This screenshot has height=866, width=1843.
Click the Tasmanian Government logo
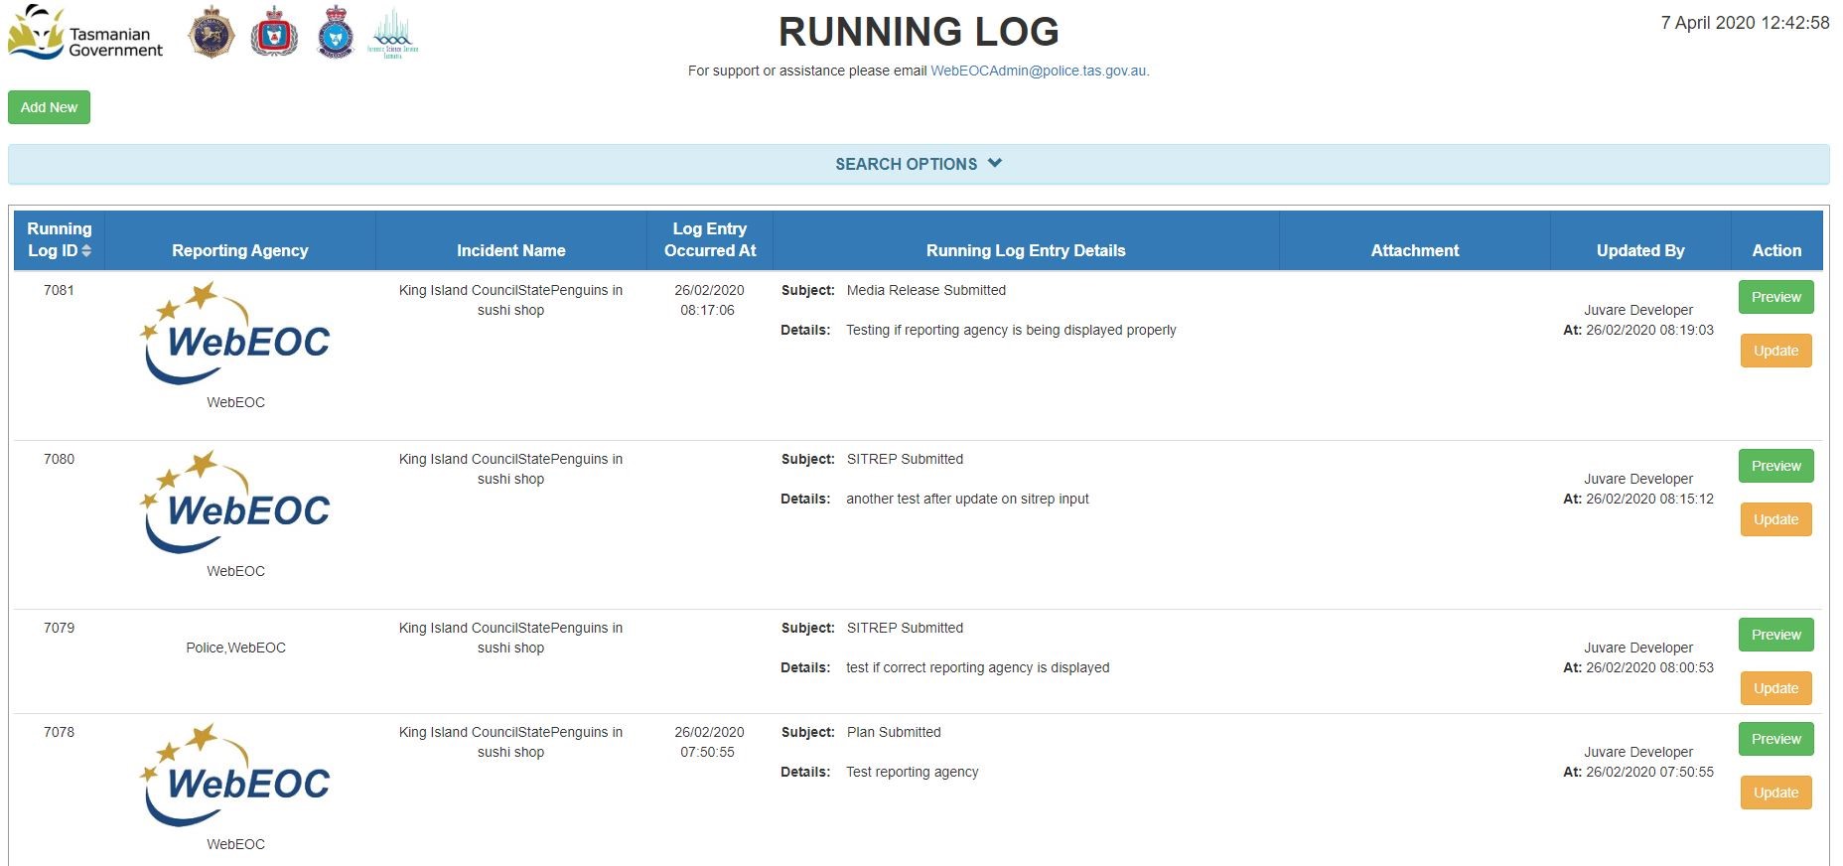pyautogui.click(x=85, y=33)
